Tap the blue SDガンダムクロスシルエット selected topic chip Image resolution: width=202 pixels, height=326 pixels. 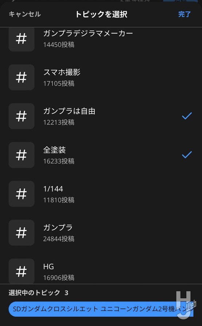coord(101,309)
